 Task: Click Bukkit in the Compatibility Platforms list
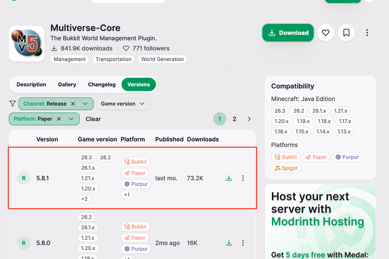tap(286, 157)
